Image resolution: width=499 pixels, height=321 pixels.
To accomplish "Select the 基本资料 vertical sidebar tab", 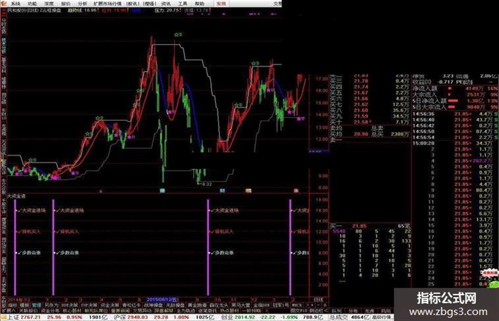I will click(4, 66).
